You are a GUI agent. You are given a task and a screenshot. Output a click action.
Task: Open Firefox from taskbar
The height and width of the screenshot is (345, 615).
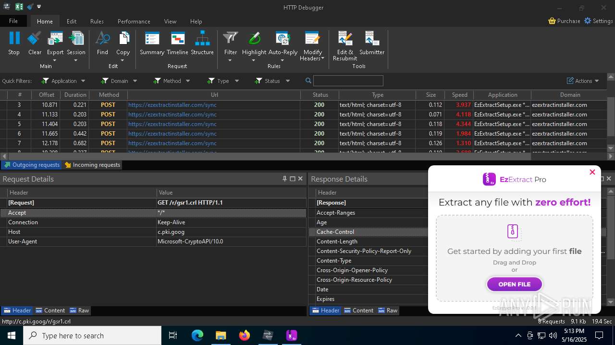click(x=245, y=335)
